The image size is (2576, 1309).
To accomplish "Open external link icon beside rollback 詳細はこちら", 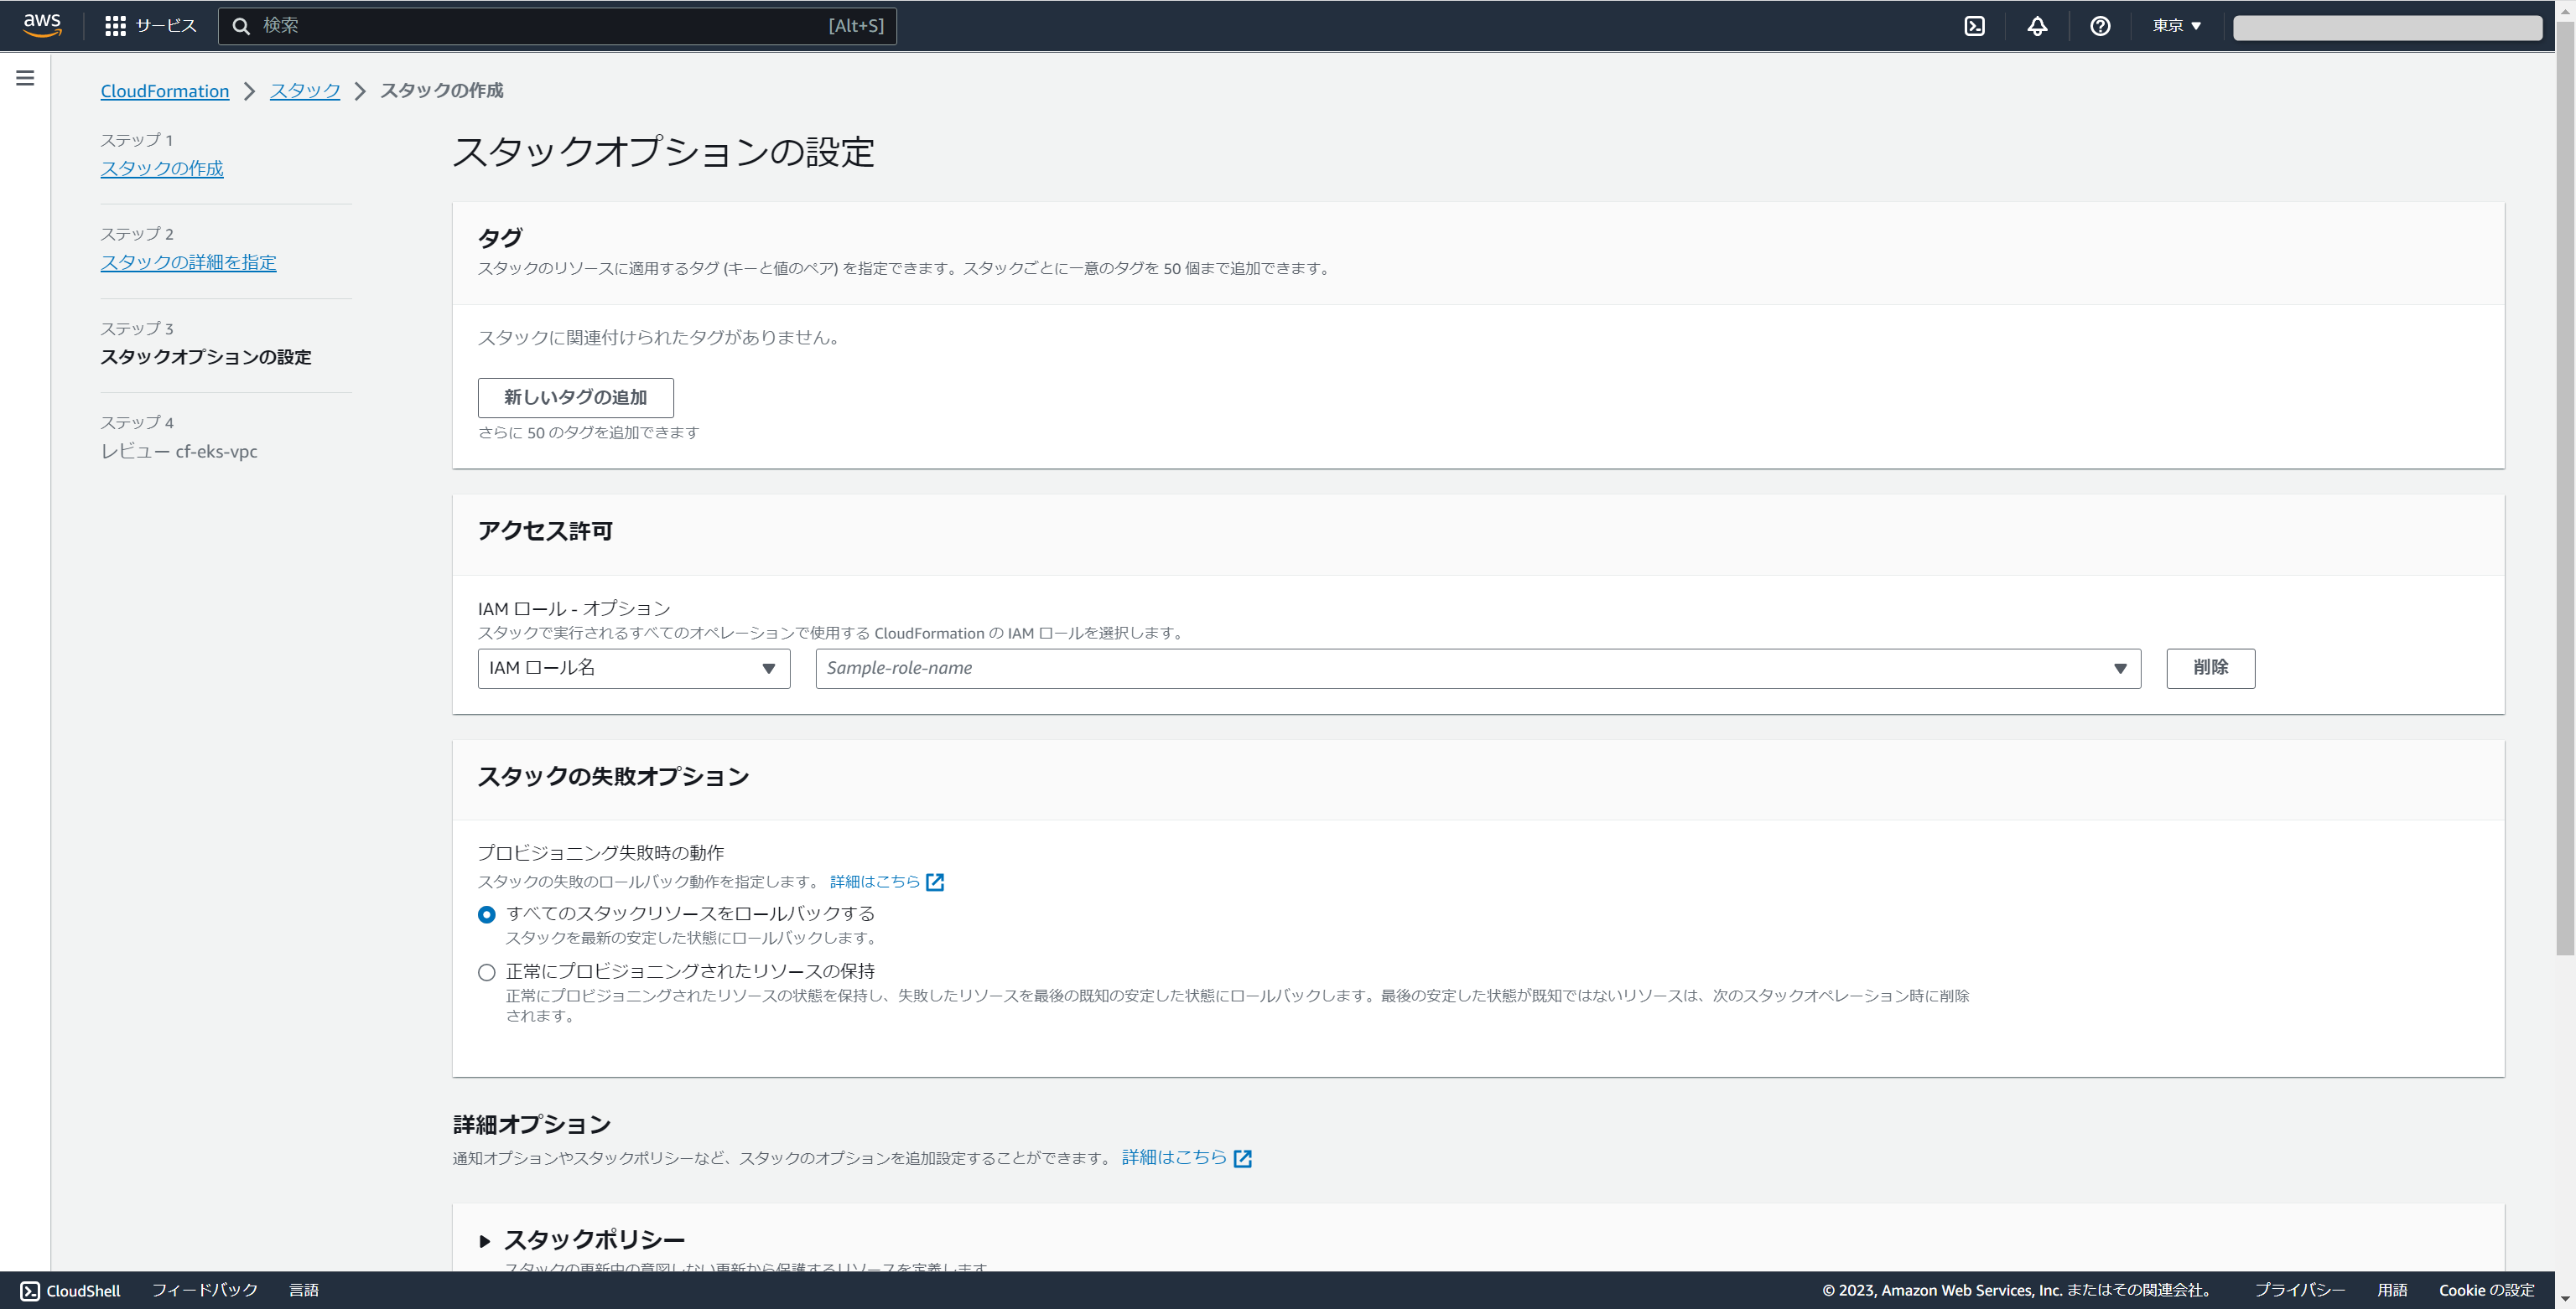I will [935, 882].
